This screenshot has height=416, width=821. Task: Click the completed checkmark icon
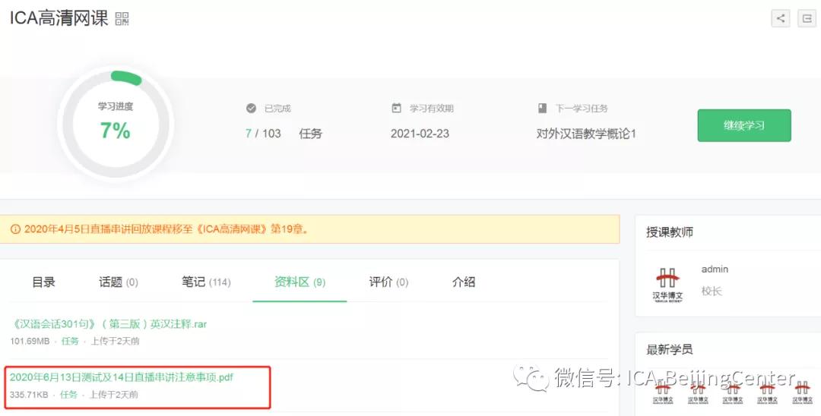252,109
